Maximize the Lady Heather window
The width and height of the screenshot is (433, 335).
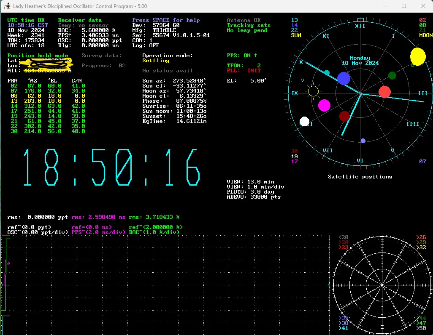(x=404, y=6)
